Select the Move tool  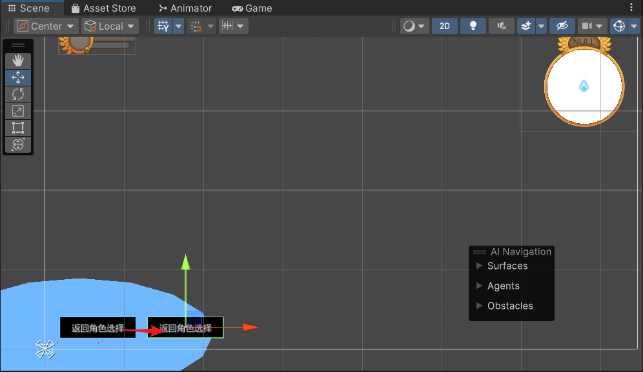18,77
